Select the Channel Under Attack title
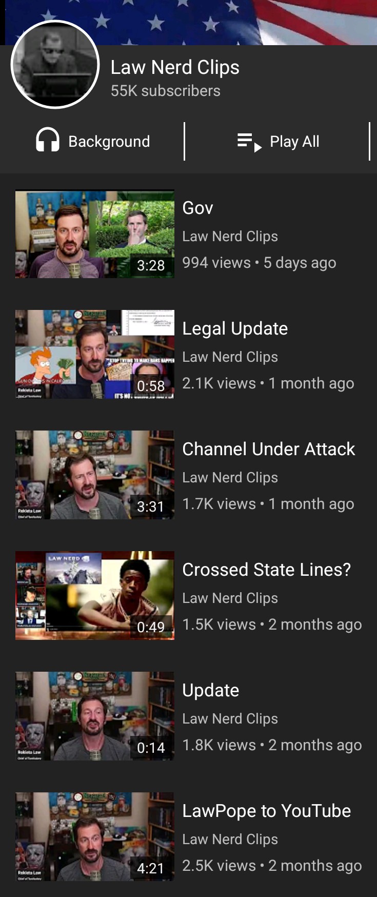This screenshot has width=377, height=897. [x=269, y=449]
